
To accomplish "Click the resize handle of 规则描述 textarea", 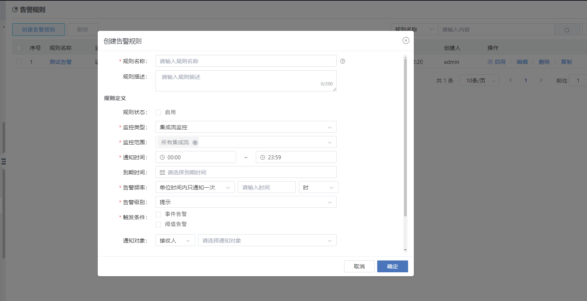I will click(x=334, y=89).
